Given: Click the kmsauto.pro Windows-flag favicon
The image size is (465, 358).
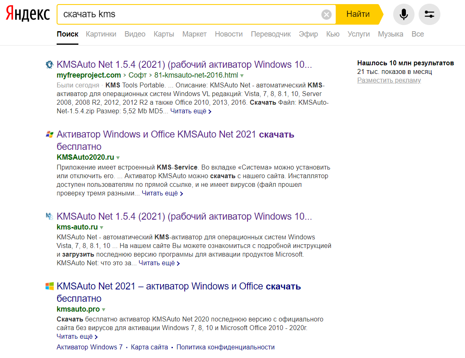Looking at the screenshot, I should tap(50, 286).
